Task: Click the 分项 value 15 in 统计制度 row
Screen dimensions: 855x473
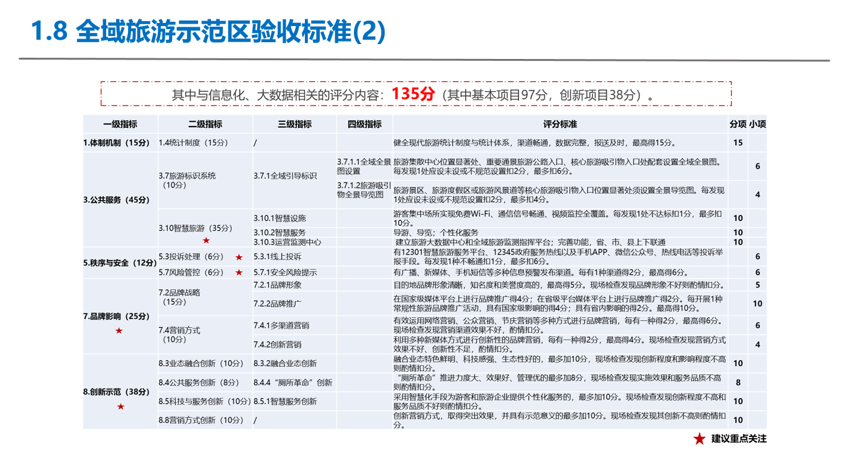Action: 738,143
